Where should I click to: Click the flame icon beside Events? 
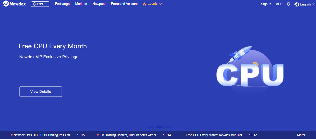pyautogui.click(x=145, y=4)
